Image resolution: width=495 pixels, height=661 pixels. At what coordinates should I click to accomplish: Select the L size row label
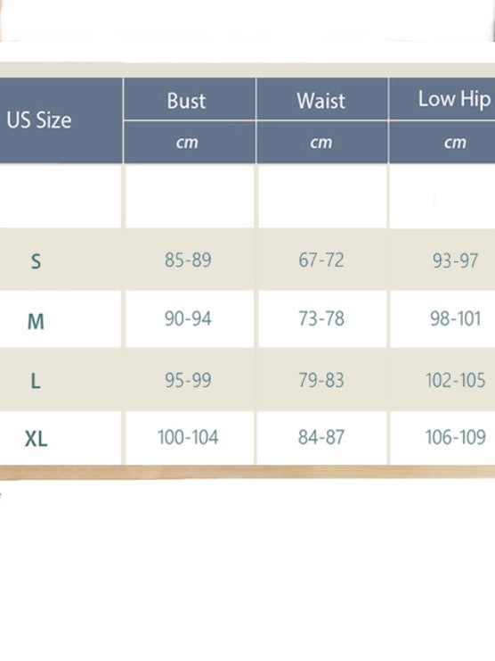pos(36,381)
